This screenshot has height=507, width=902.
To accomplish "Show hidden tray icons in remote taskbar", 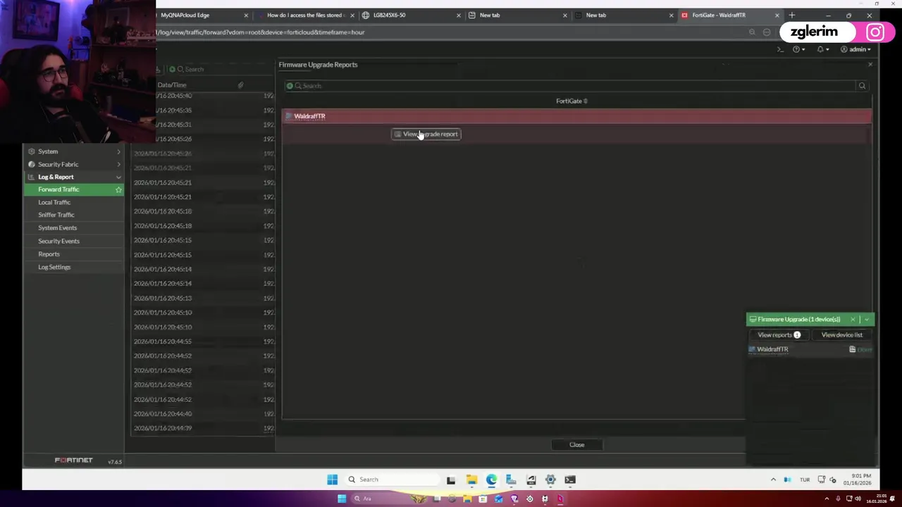I will (x=773, y=480).
